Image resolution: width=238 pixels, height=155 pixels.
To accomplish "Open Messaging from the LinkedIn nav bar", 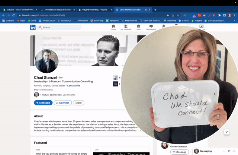I will click(151, 27).
